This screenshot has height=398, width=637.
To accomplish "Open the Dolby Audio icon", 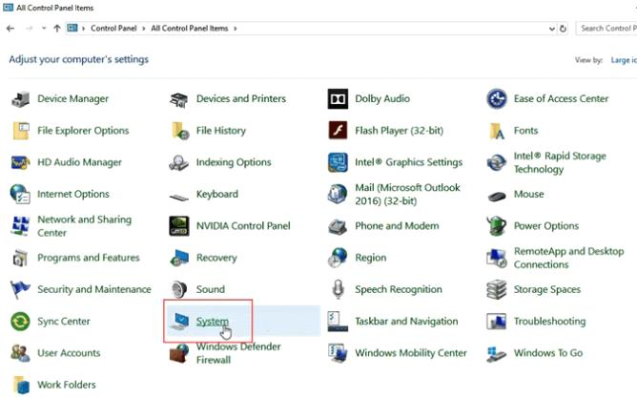I will pos(338,99).
